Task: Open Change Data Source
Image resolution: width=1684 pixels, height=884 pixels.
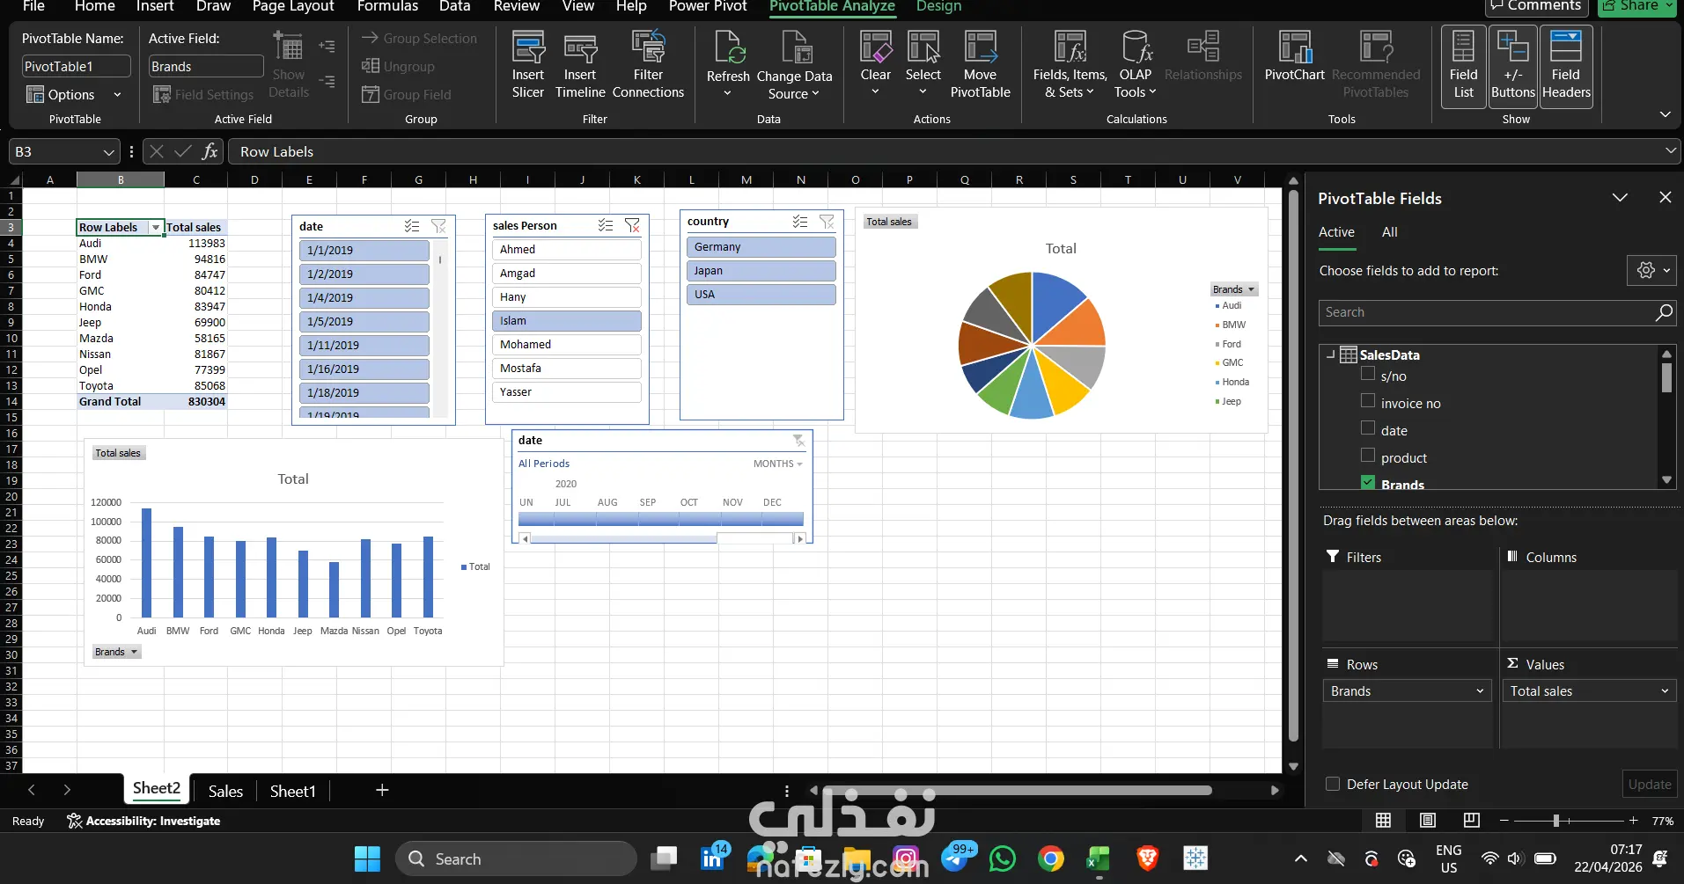Action: tap(794, 65)
